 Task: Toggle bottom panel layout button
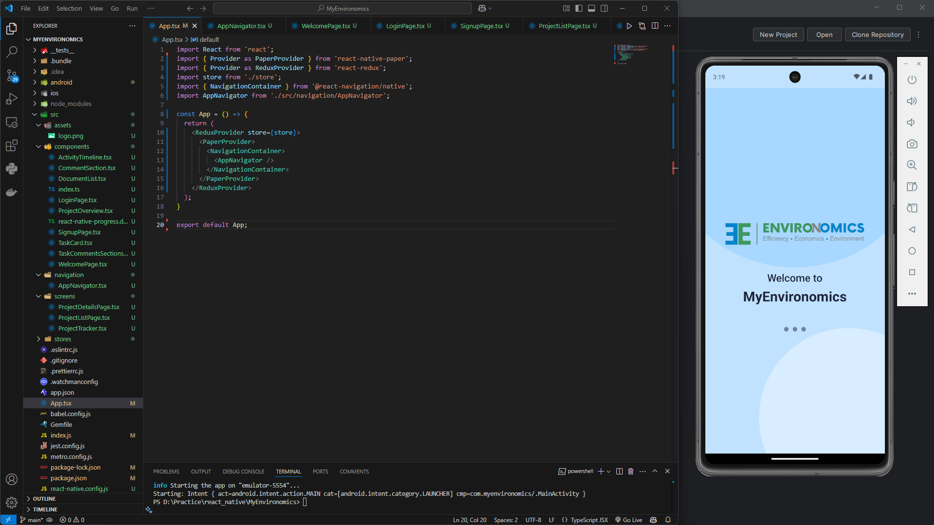coord(592,8)
